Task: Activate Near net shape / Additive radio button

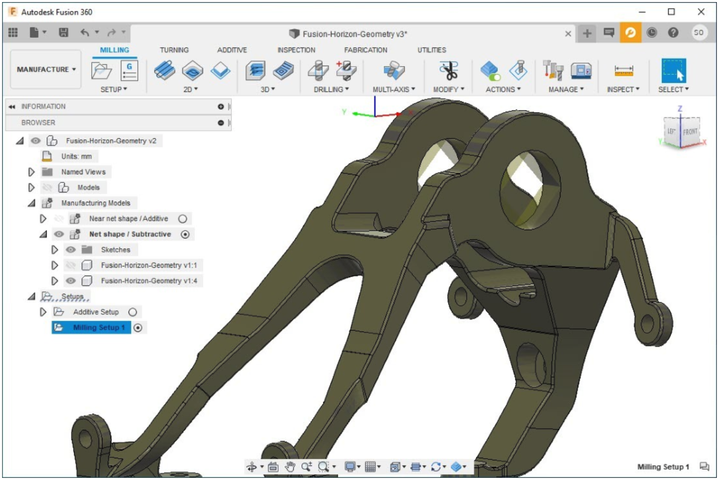Action: tap(182, 219)
